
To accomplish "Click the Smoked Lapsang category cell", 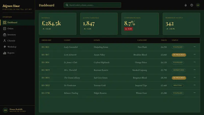I will 139,70.
